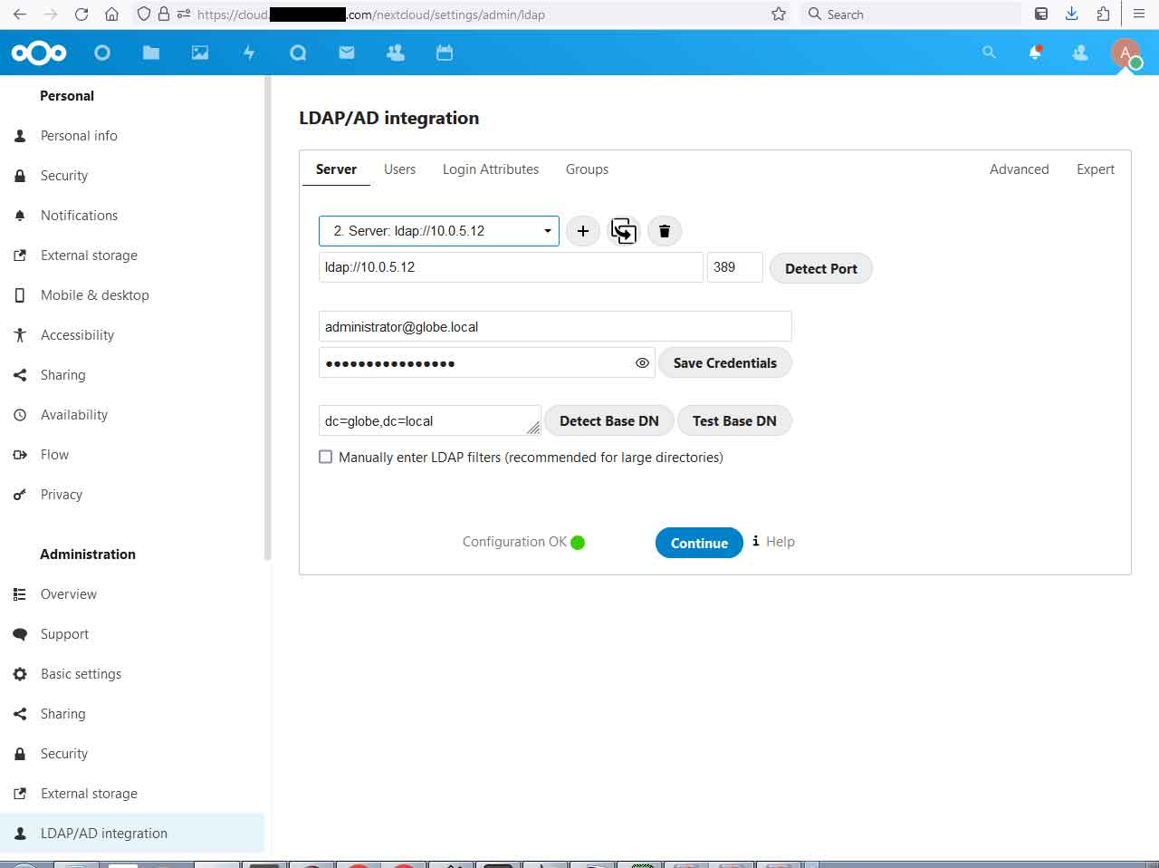Delete the current LDAP configuration
Screen dimensions: 1159x868
[x=665, y=231]
